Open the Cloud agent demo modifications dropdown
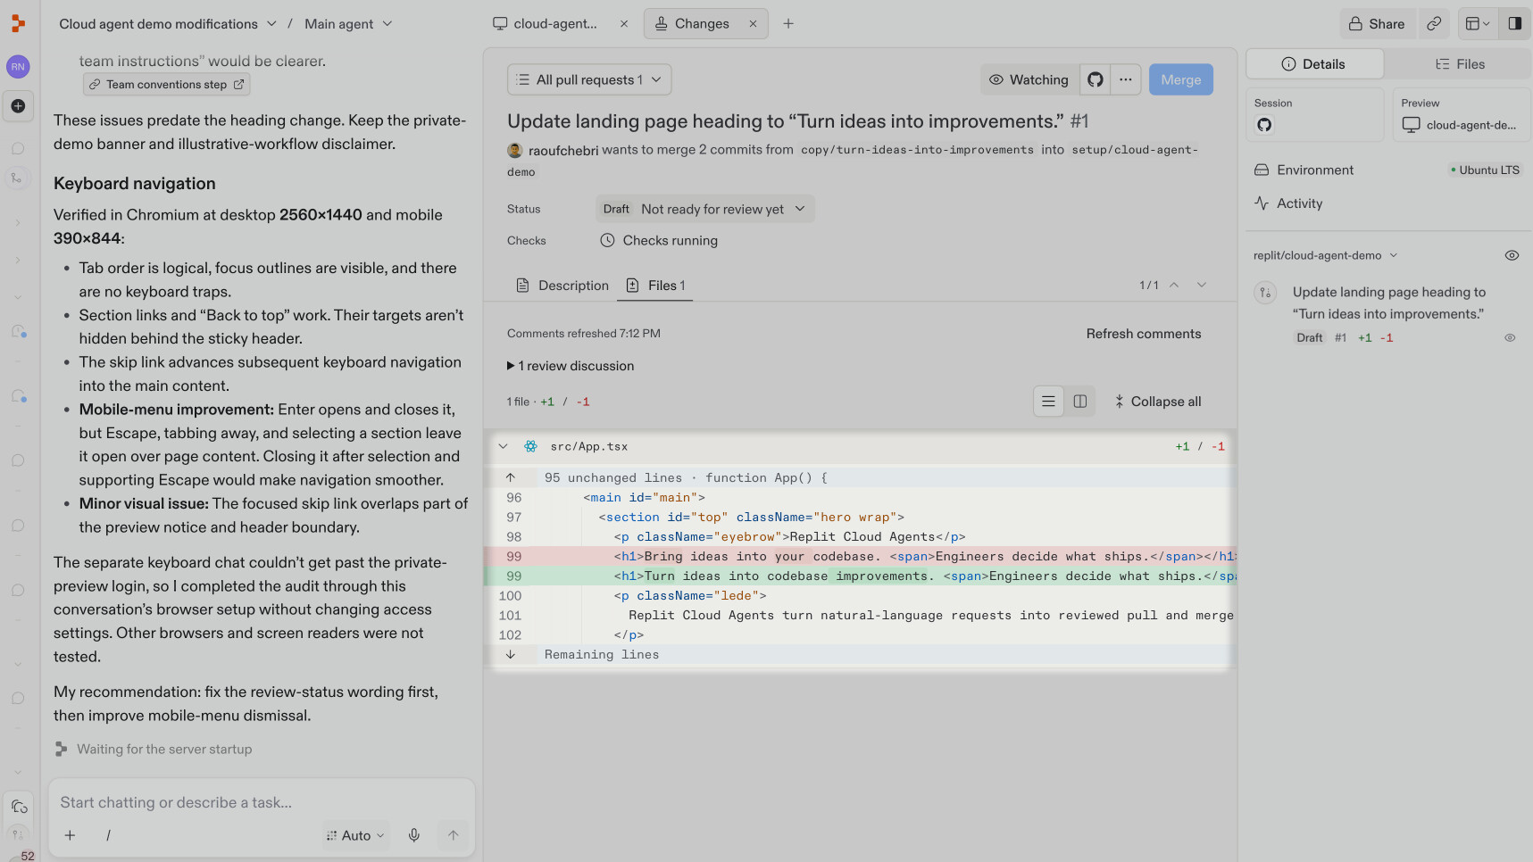Image resolution: width=1533 pixels, height=862 pixels. [168, 24]
